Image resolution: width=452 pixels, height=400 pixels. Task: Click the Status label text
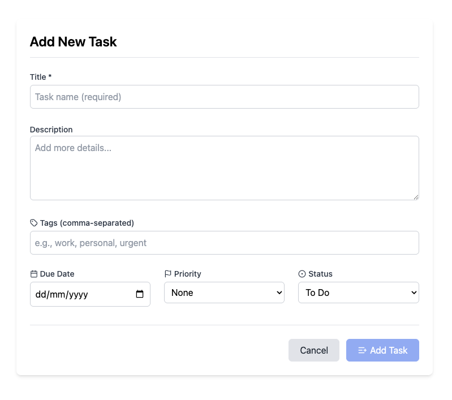pyautogui.click(x=321, y=274)
